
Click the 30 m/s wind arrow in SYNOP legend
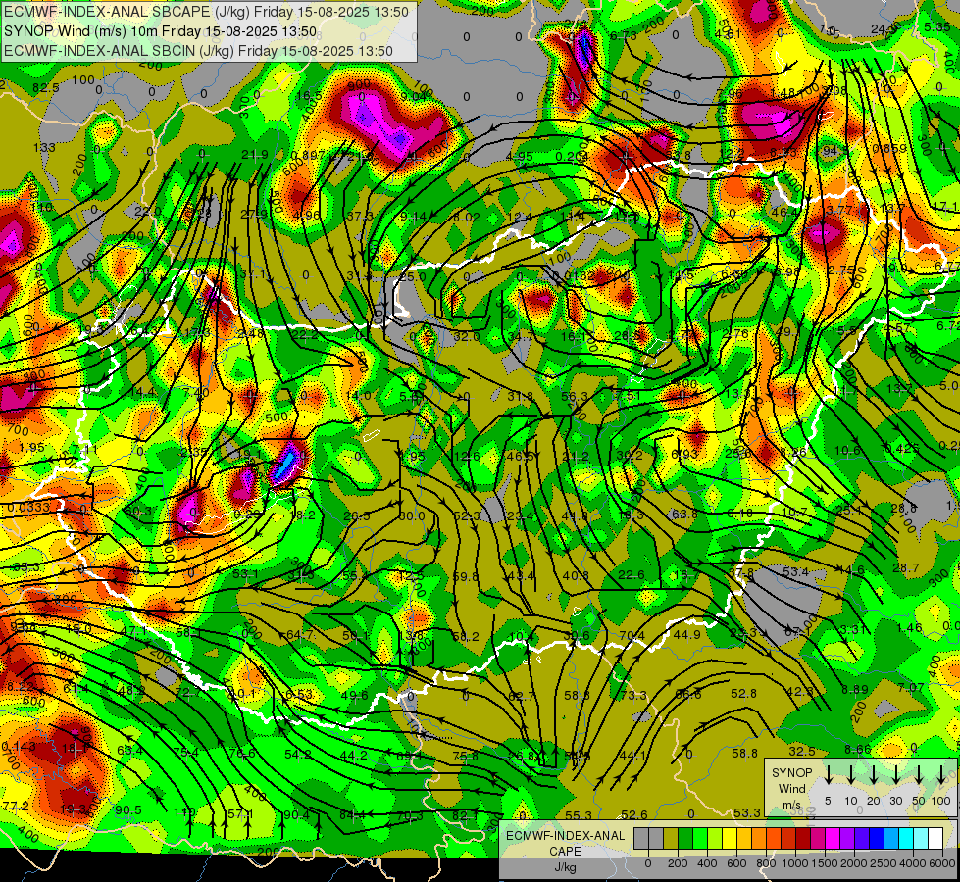point(895,774)
